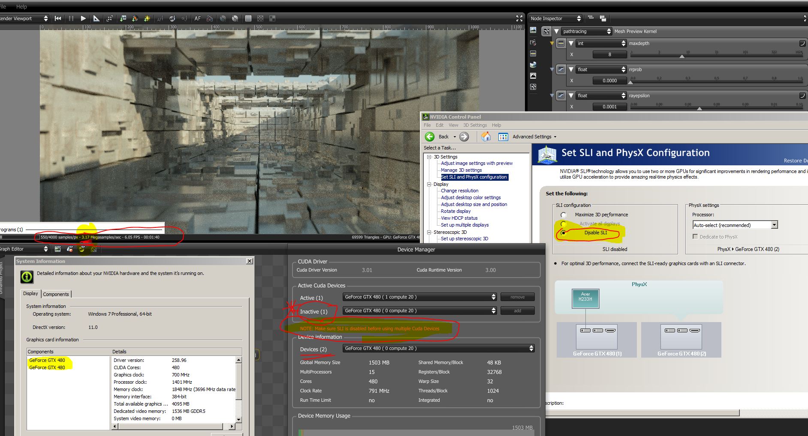Viewport: 808px width, 436px height.
Task: Click the maxdepth X value field
Action: pyautogui.click(x=609, y=54)
